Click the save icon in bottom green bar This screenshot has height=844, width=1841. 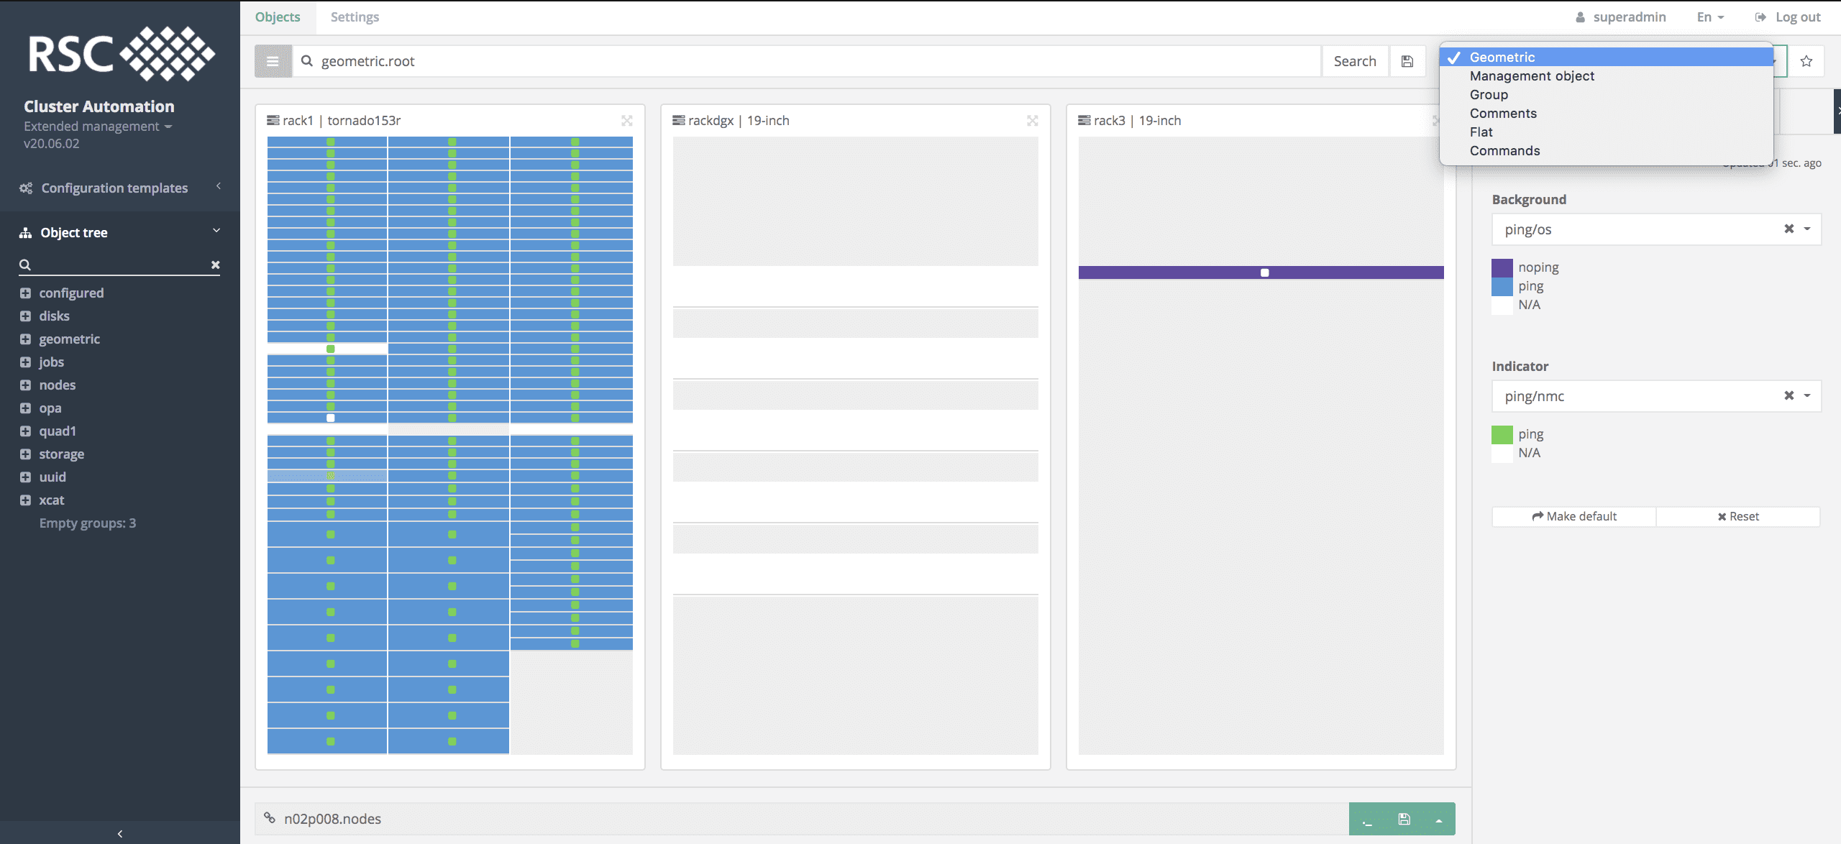click(x=1404, y=819)
